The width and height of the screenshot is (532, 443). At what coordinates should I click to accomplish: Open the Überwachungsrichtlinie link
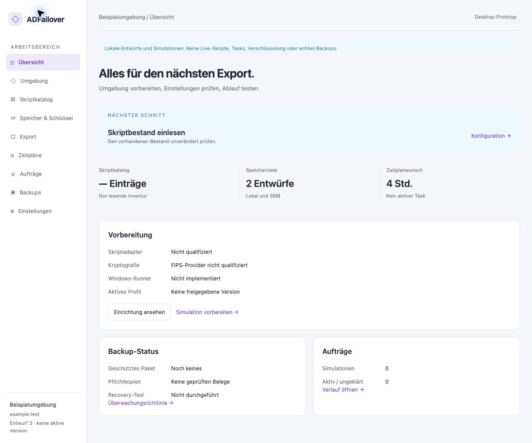[141, 403]
